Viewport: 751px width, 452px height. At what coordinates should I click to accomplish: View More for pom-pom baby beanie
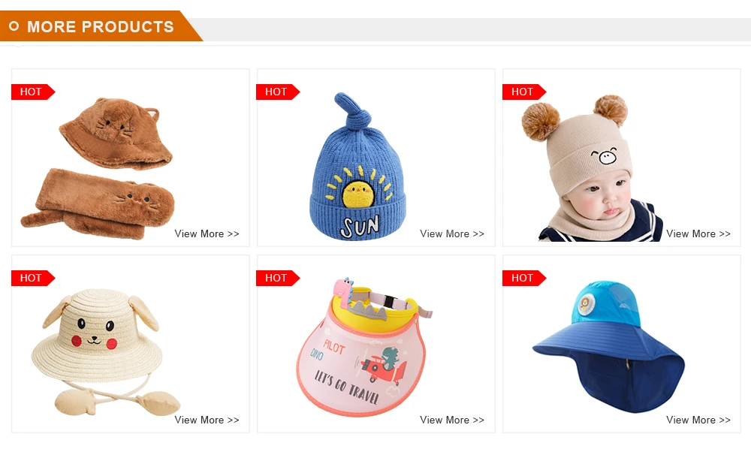(698, 234)
